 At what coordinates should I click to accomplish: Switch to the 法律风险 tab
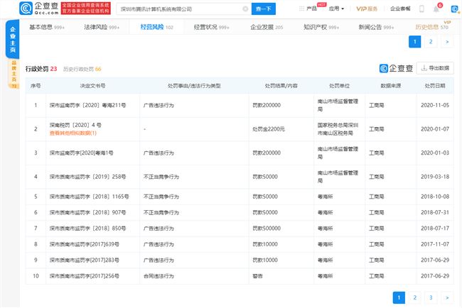tap(102, 27)
